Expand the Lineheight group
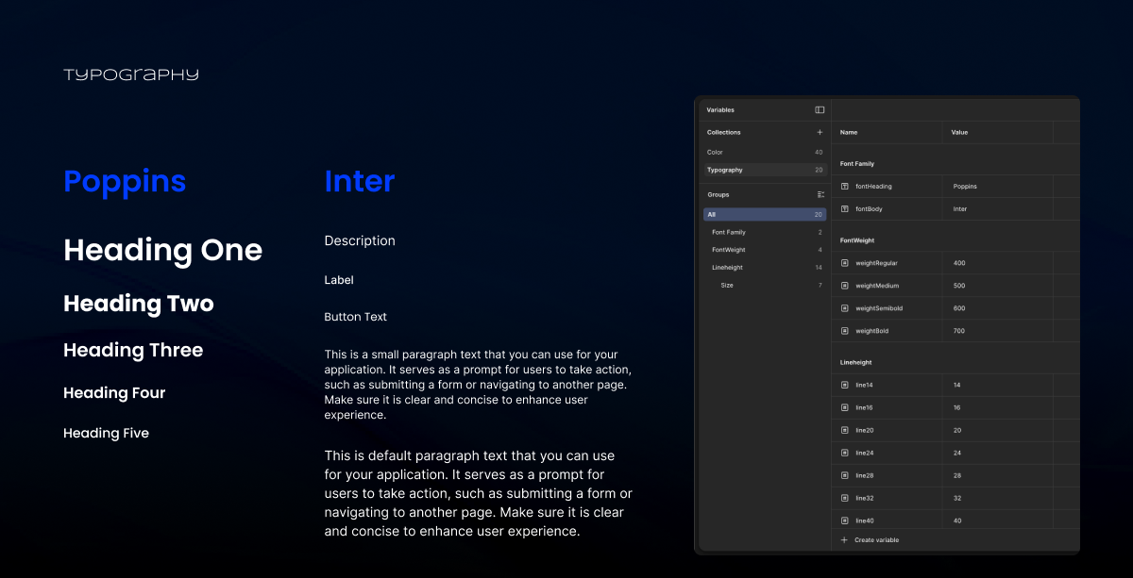The height and width of the screenshot is (578, 1133). [x=727, y=268]
